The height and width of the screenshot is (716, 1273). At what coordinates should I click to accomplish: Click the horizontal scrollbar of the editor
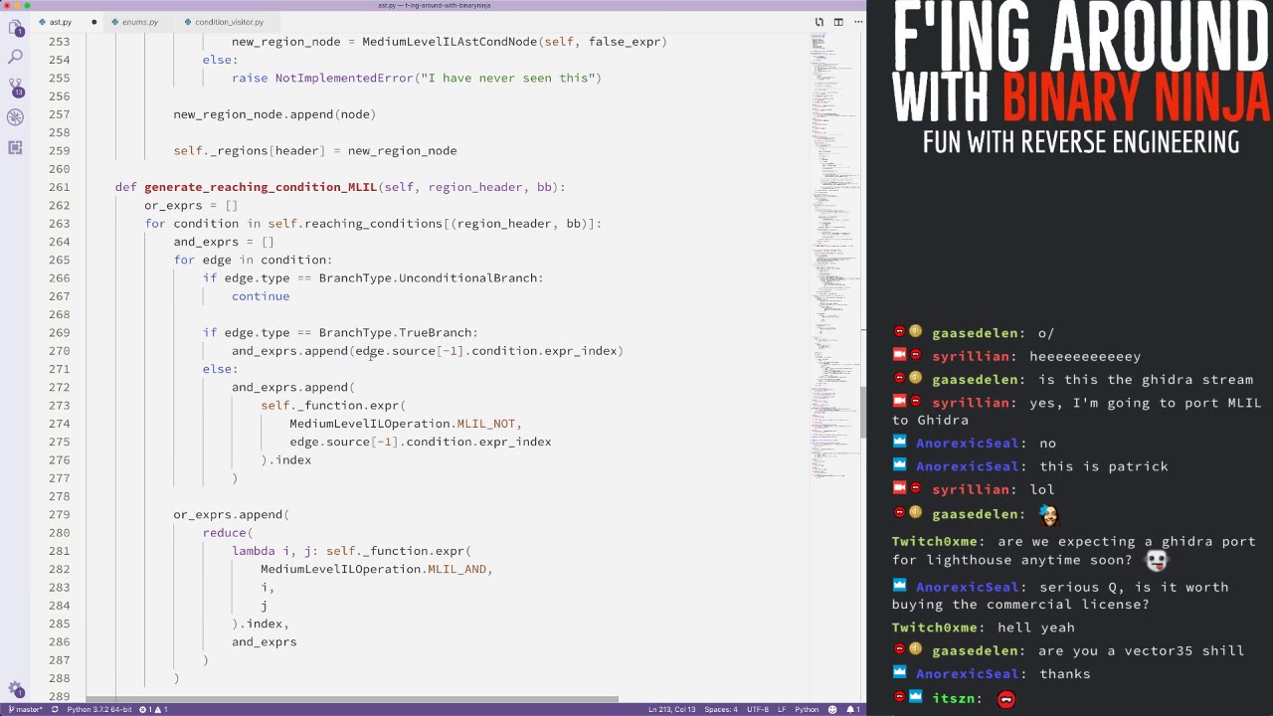coord(352,700)
